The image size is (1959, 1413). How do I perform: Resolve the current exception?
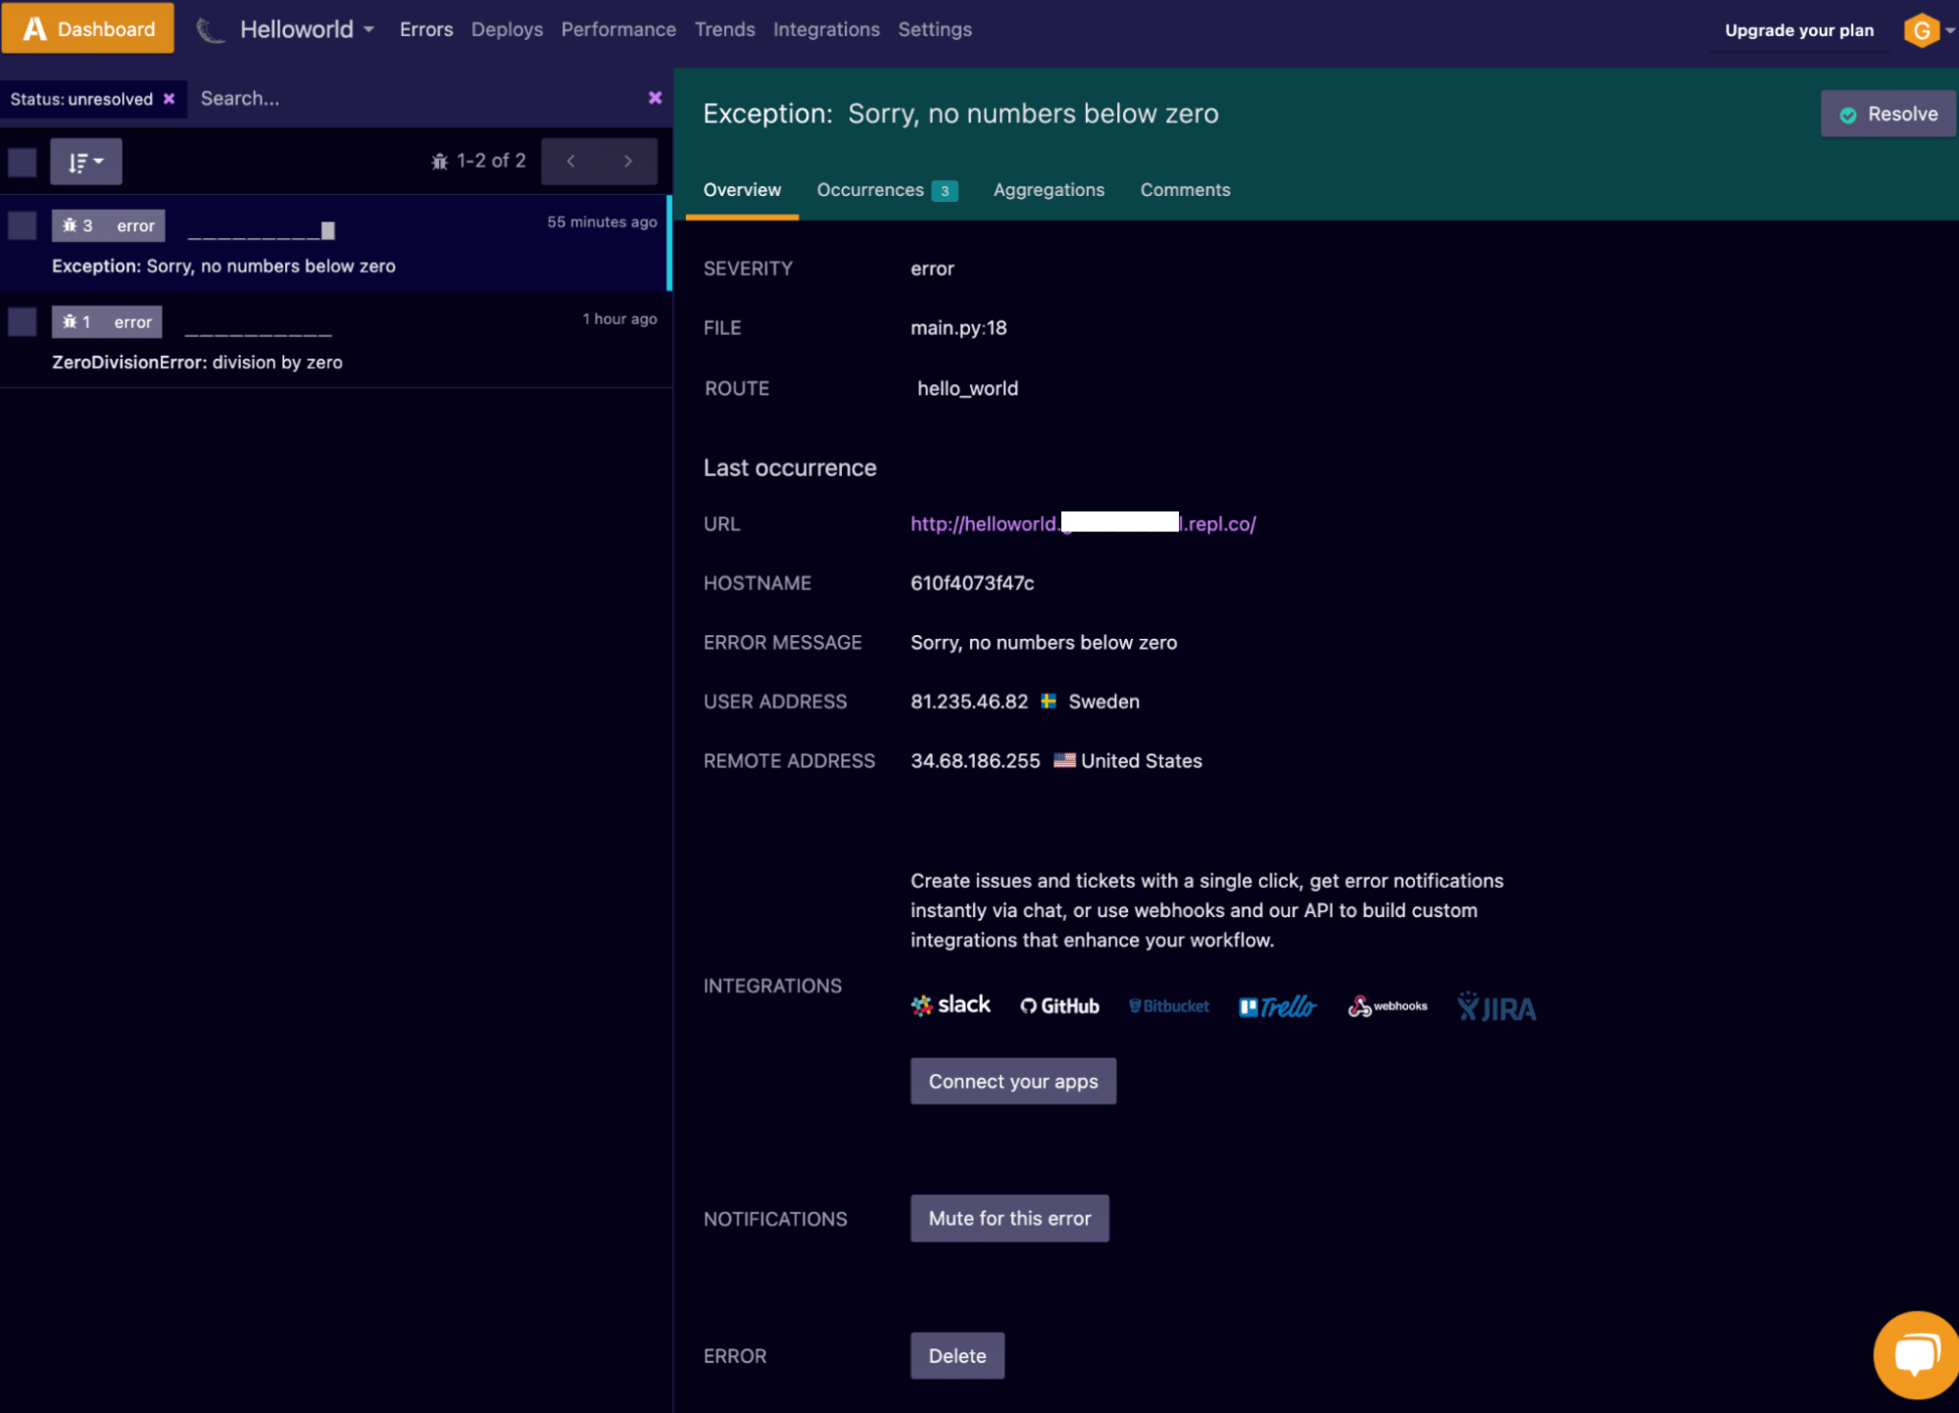(x=1886, y=113)
